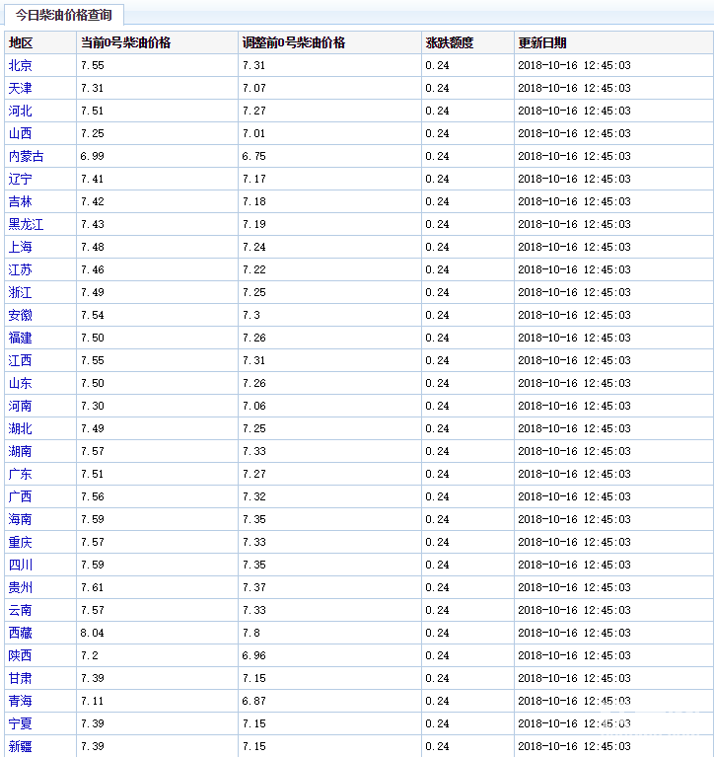Select previous price 6.87 in 青海 row
The width and height of the screenshot is (714, 757).
click(253, 701)
